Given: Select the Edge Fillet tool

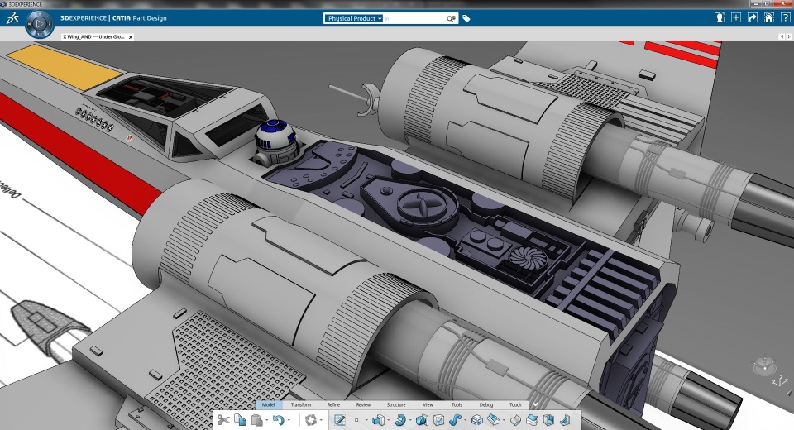Looking at the screenshot, I should pos(494,420).
